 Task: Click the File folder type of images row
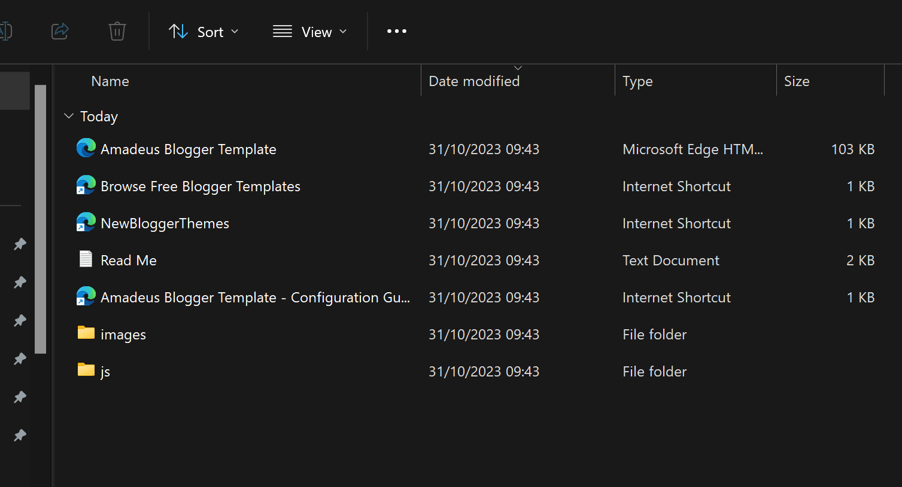coord(655,335)
